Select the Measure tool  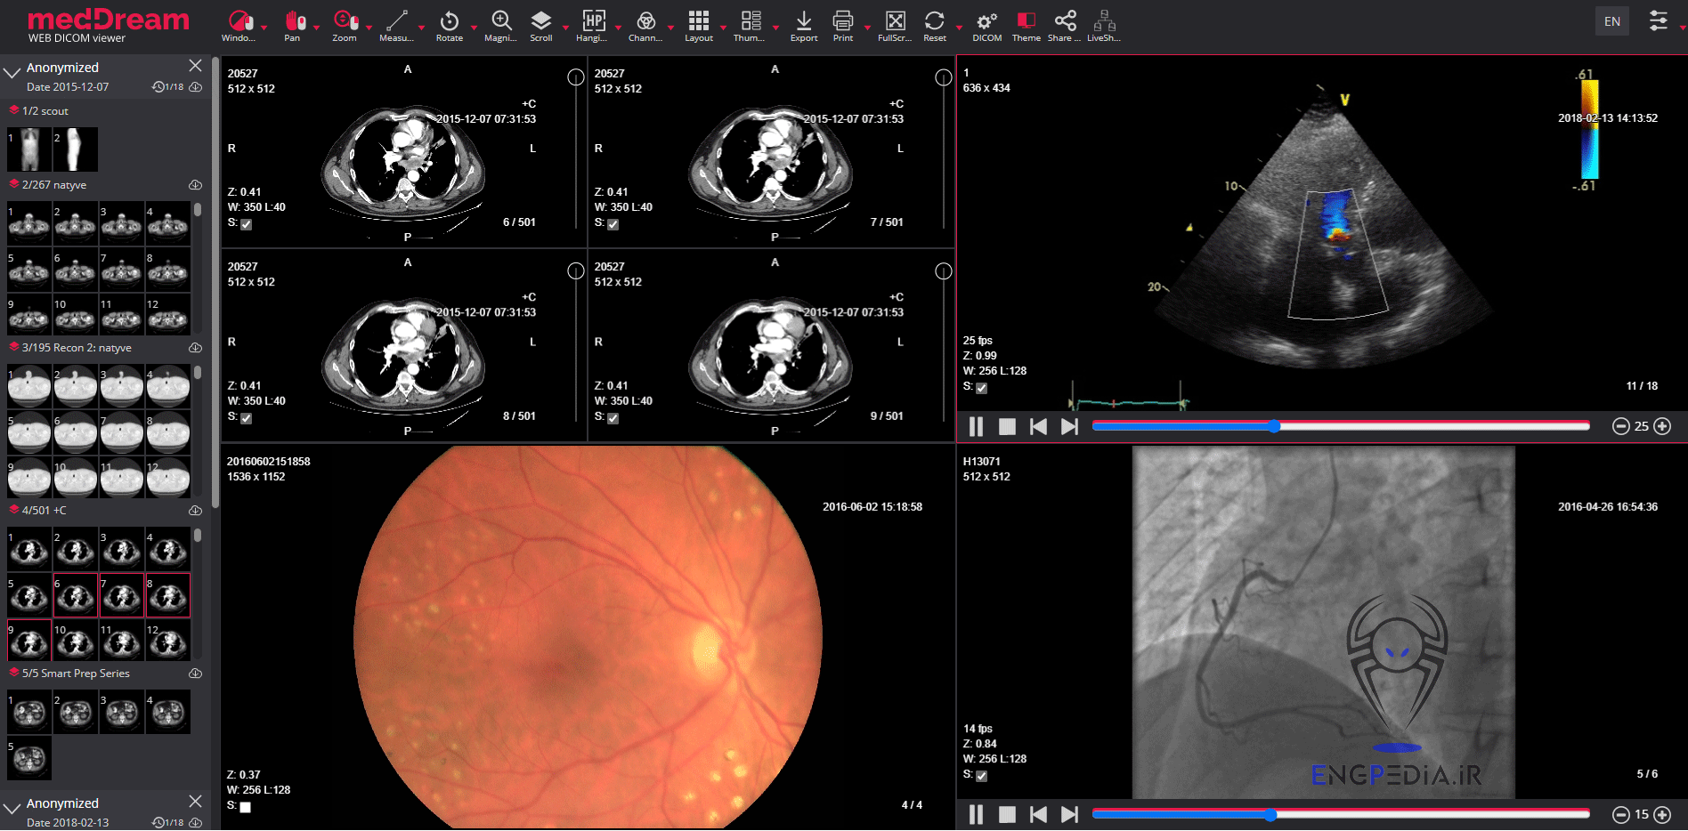coord(397,26)
